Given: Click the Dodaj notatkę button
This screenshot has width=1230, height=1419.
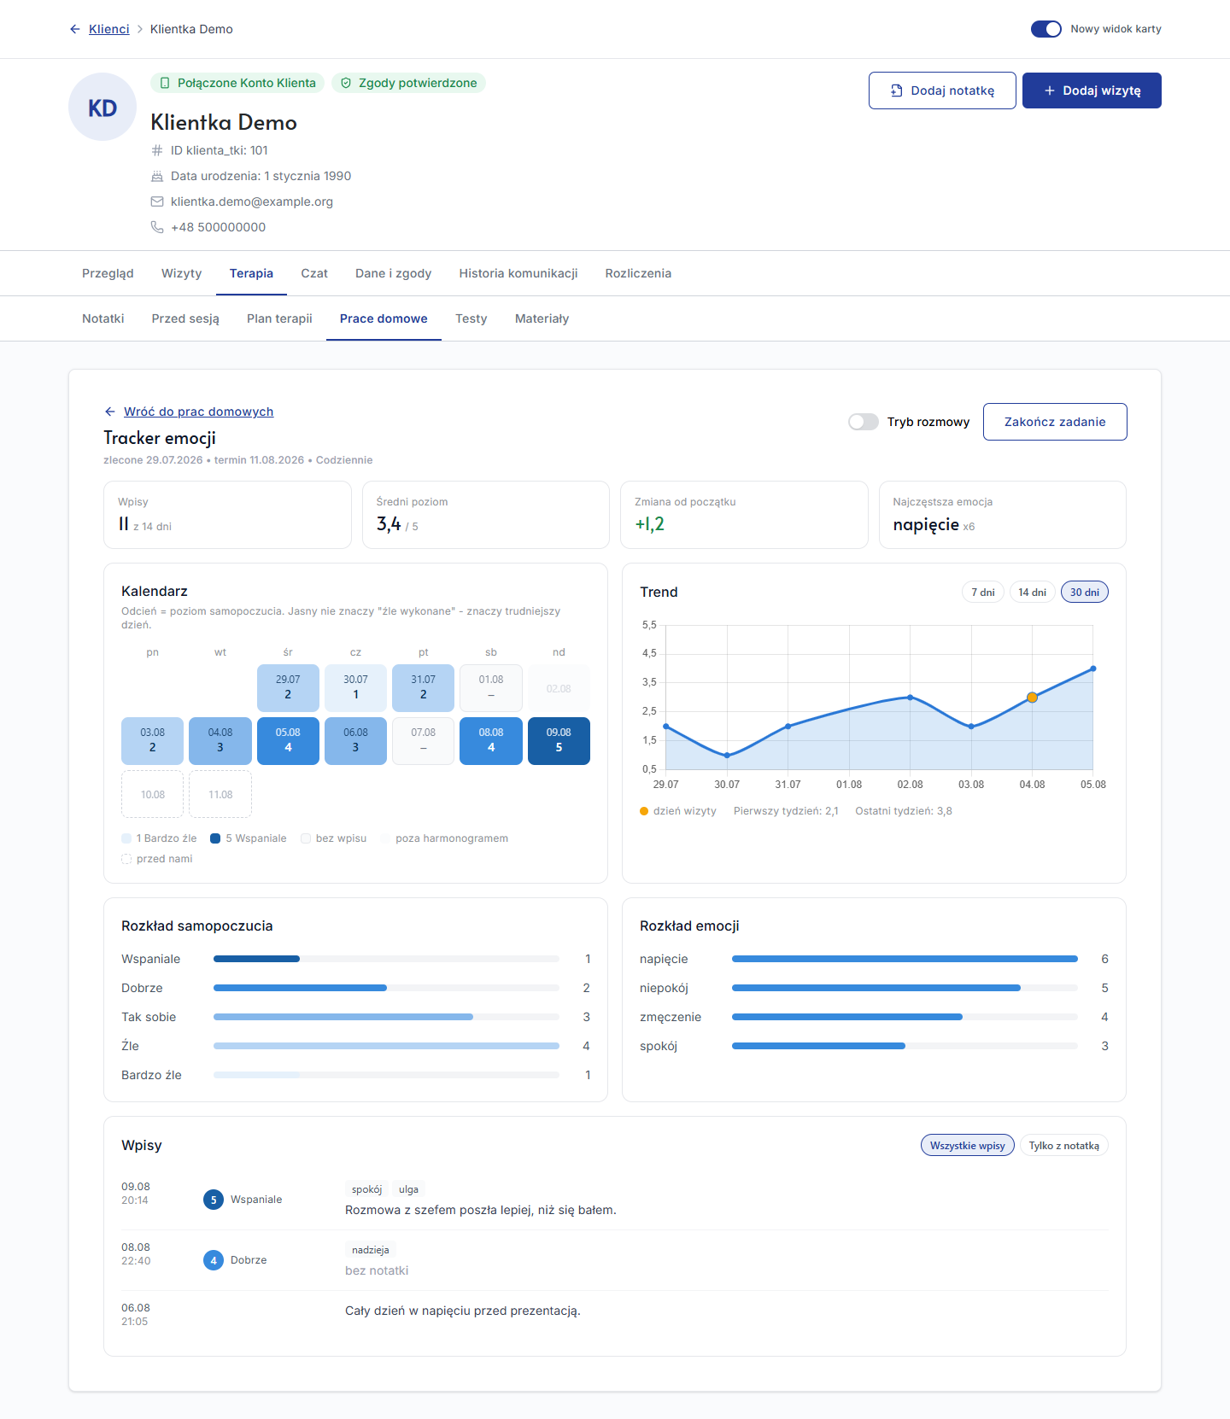Looking at the screenshot, I should 942,91.
